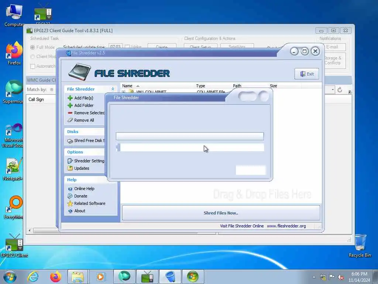
Task: Click the refresh icon in EPG123 window
Action: click(x=340, y=90)
